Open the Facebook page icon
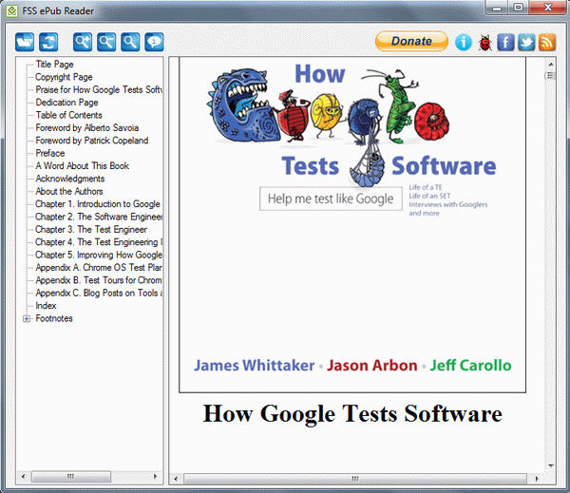The image size is (570, 493). pos(505,42)
